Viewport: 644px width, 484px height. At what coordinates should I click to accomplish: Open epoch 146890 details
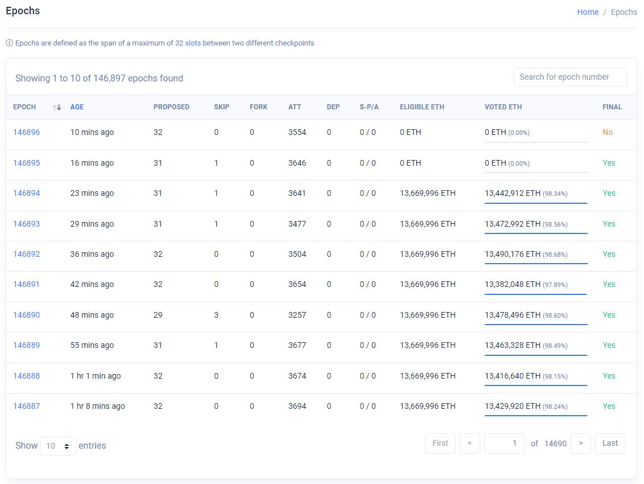27,315
